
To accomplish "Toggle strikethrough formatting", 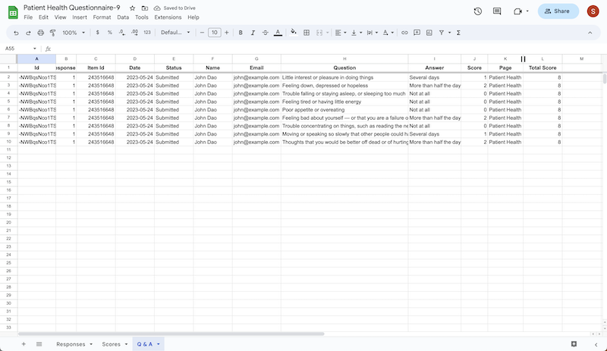I will 265,33.
